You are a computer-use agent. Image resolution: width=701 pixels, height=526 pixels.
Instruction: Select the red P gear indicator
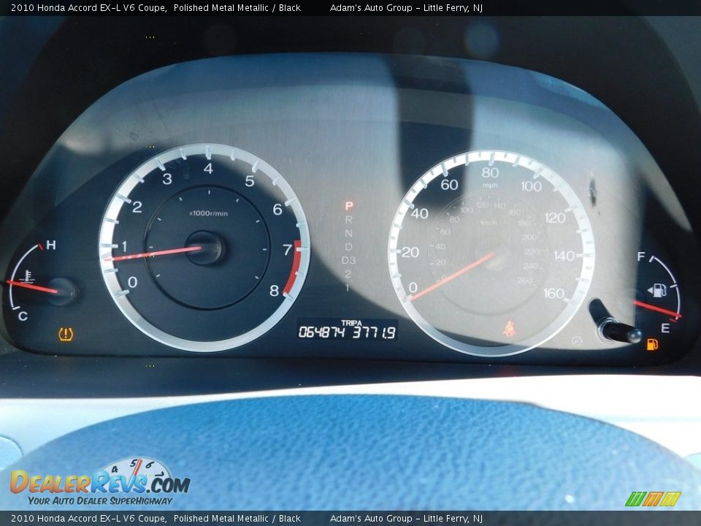pyautogui.click(x=348, y=206)
